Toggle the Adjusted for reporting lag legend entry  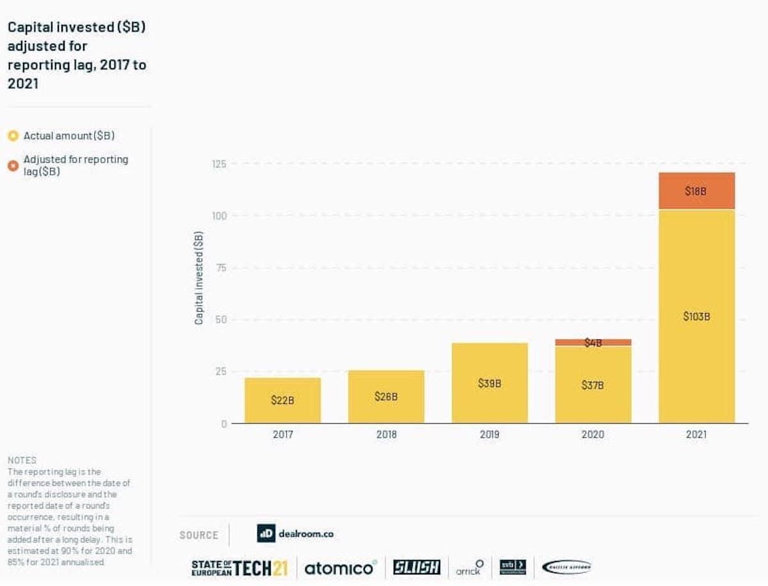click(x=76, y=165)
